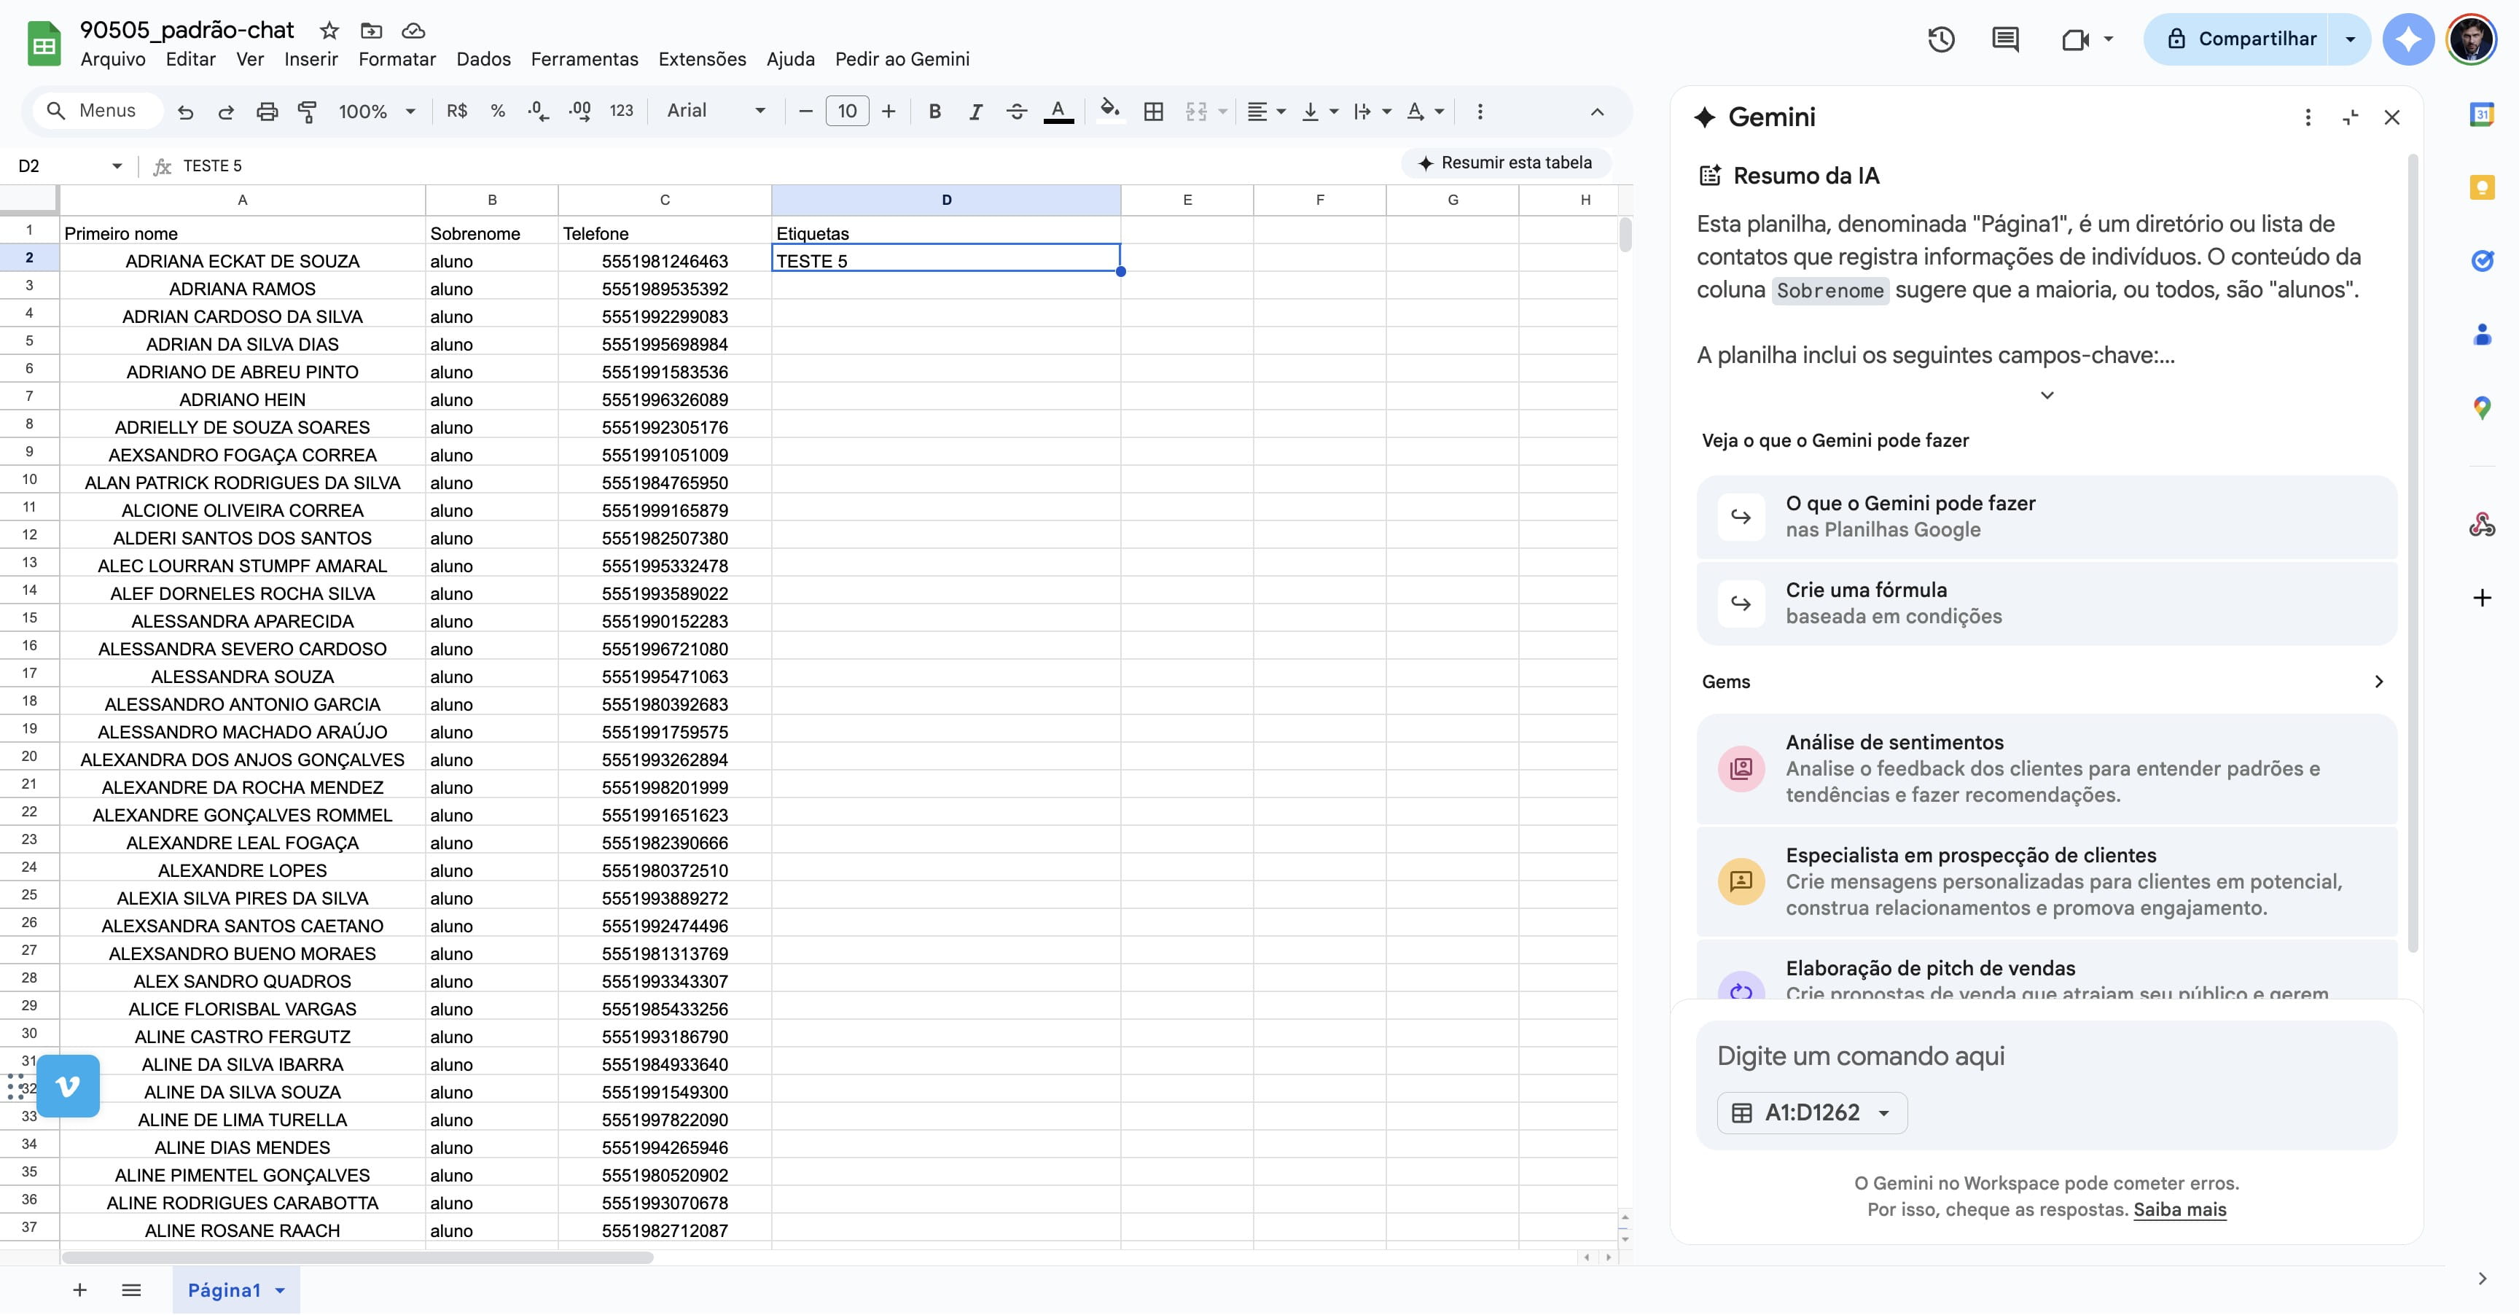Click the Digite um comando aqui field
2519x1315 pixels.
pyautogui.click(x=2047, y=1056)
